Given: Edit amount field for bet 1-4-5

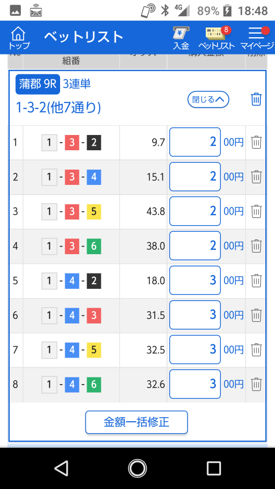Looking at the screenshot, I should click(x=195, y=350).
